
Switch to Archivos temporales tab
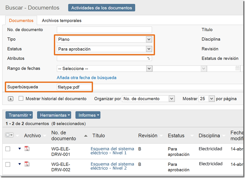(x=62, y=21)
